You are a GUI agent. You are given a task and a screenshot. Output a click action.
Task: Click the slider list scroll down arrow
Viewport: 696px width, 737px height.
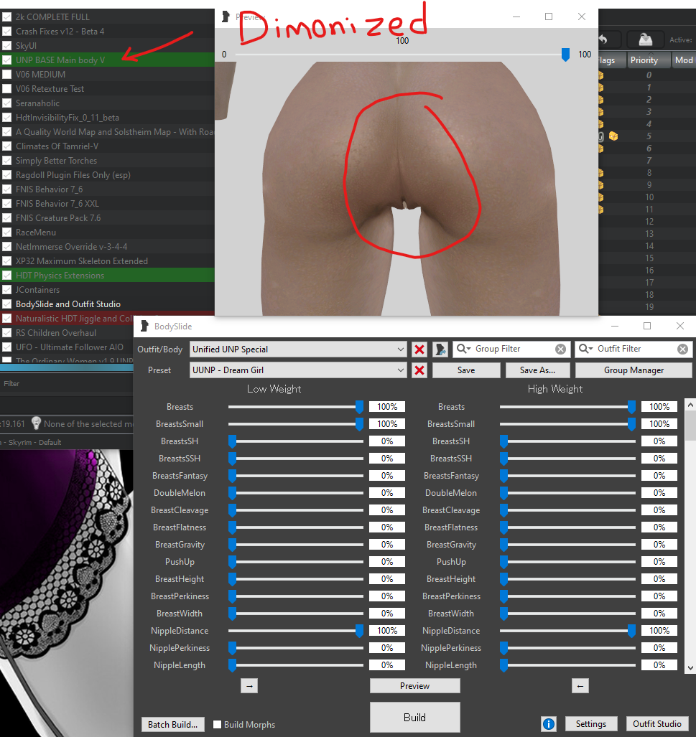[690, 667]
